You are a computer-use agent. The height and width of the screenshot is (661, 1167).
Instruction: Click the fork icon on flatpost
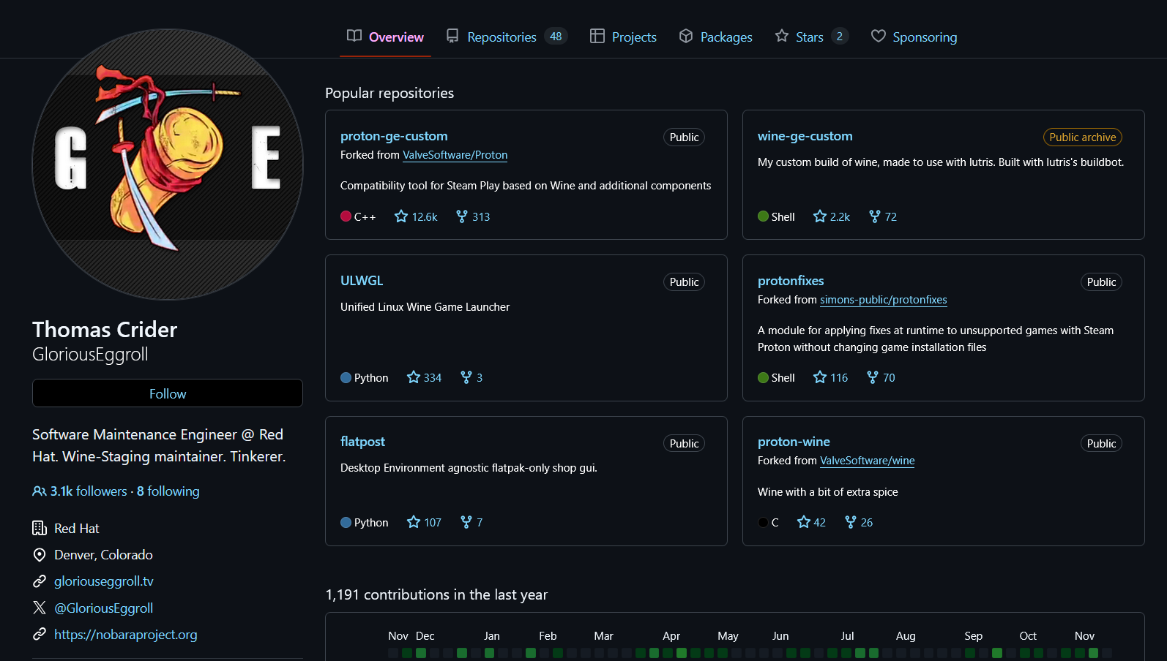(466, 522)
